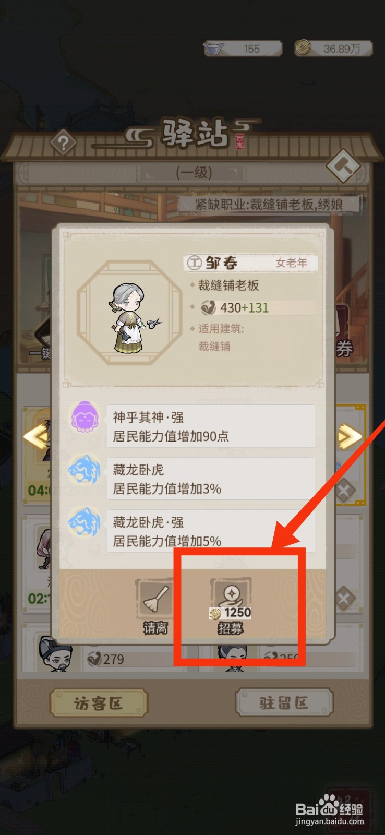Tap the 驿站 title banner

point(195,134)
